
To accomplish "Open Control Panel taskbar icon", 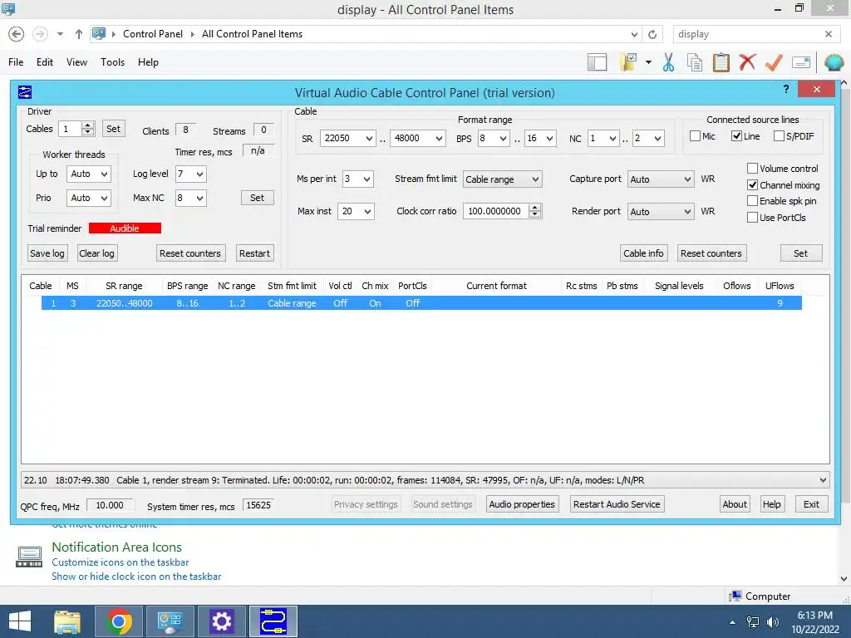I will (170, 621).
